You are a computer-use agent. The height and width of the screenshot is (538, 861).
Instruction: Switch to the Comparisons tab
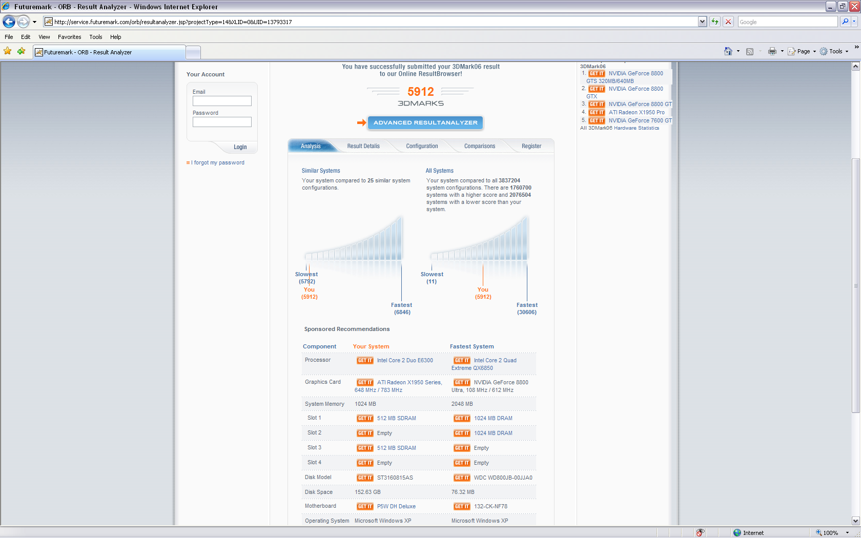pos(480,146)
